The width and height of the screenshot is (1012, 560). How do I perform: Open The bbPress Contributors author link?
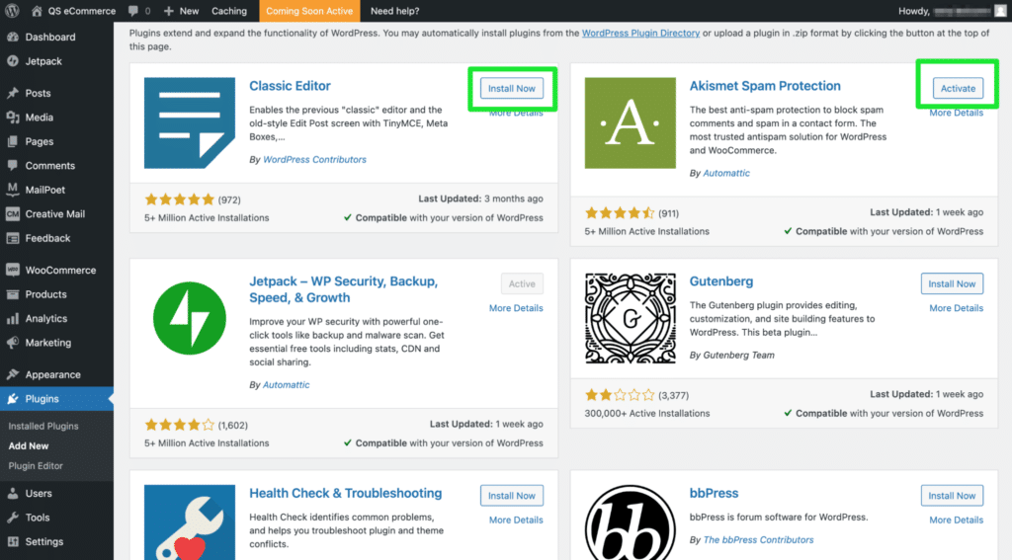click(x=758, y=539)
